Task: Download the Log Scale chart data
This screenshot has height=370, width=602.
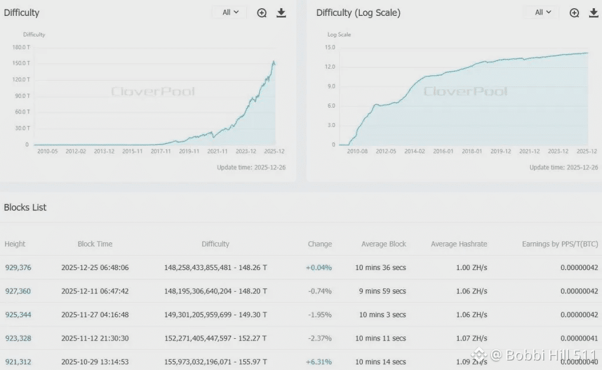Action: pos(594,13)
